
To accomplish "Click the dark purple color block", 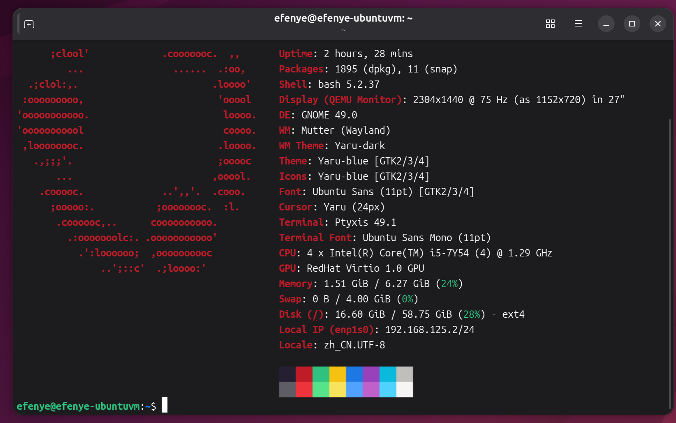I will 371,374.
